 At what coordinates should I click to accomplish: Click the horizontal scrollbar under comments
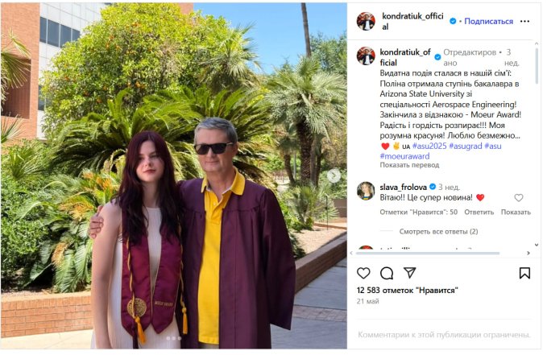pos(428,254)
